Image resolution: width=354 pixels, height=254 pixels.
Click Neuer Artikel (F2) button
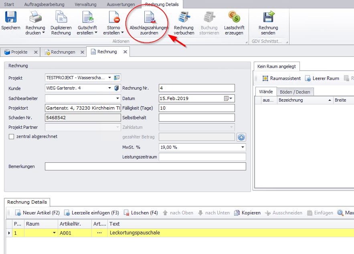click(x=37, y=213)
